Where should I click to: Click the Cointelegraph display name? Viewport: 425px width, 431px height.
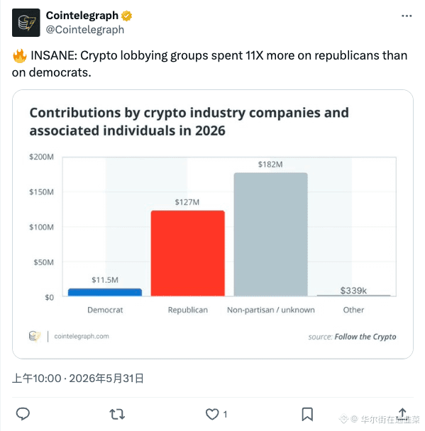coord(82,16)
